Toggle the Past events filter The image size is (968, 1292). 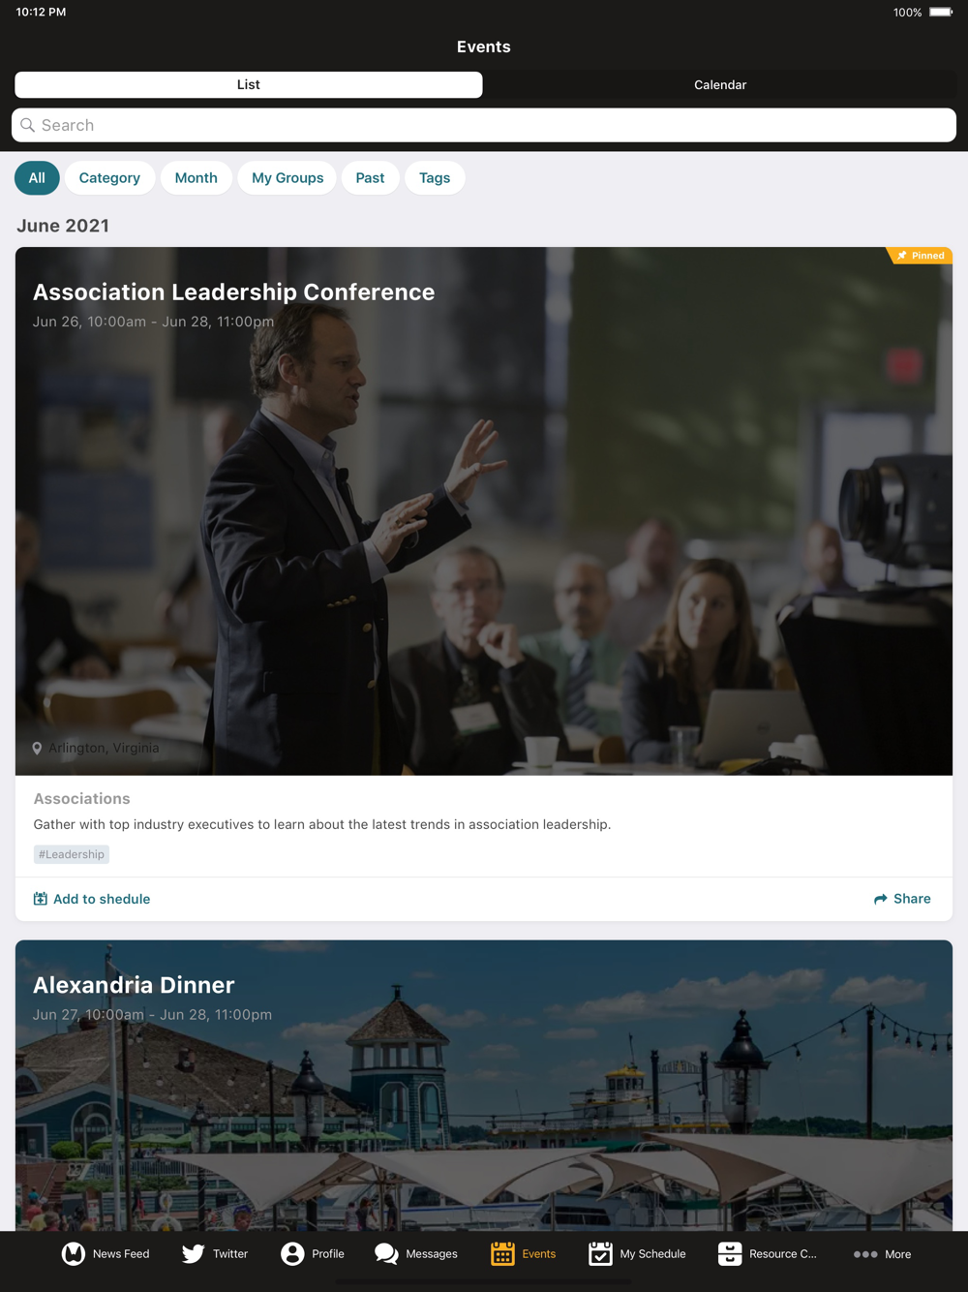point(370,178)
